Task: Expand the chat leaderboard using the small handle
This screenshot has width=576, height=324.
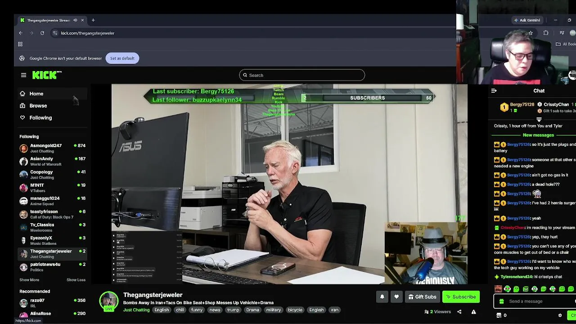Action: point(539,120)
